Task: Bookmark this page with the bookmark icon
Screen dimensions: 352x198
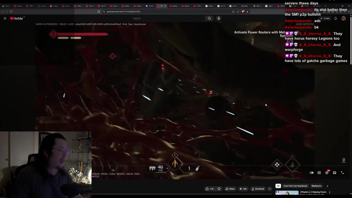Action: pos(98,12)
